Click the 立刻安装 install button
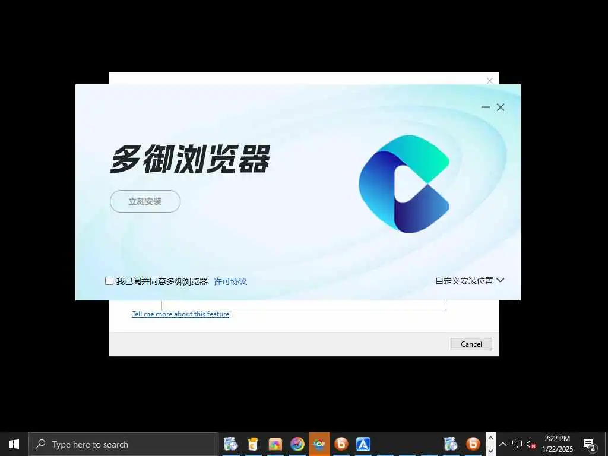 [x=145, y=201]
